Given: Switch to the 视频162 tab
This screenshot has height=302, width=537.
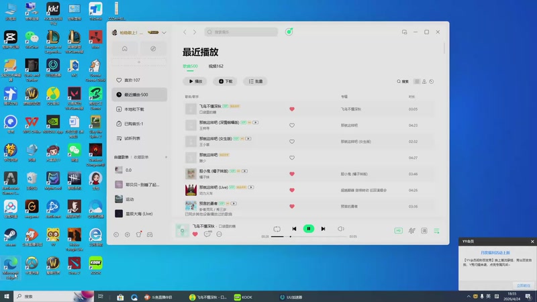Looking at the screenshot, I should 215,66.
